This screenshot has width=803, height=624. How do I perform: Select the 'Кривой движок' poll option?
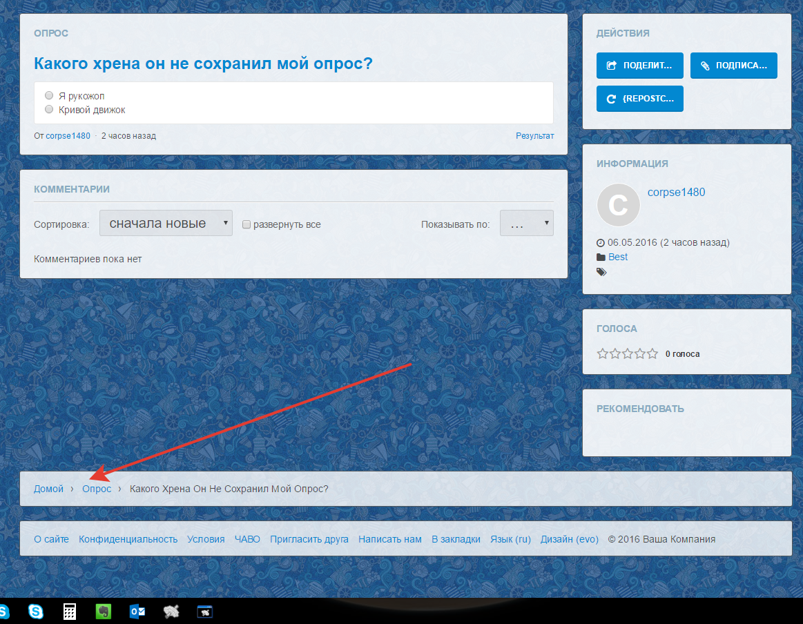49,110
